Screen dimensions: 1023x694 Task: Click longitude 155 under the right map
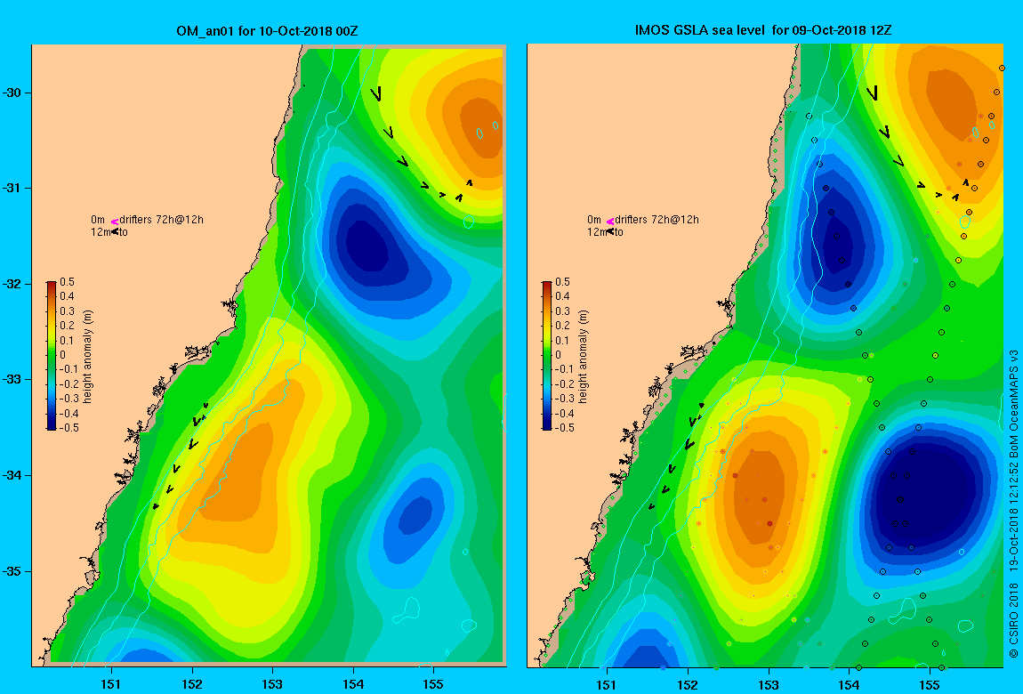[929, 684]
